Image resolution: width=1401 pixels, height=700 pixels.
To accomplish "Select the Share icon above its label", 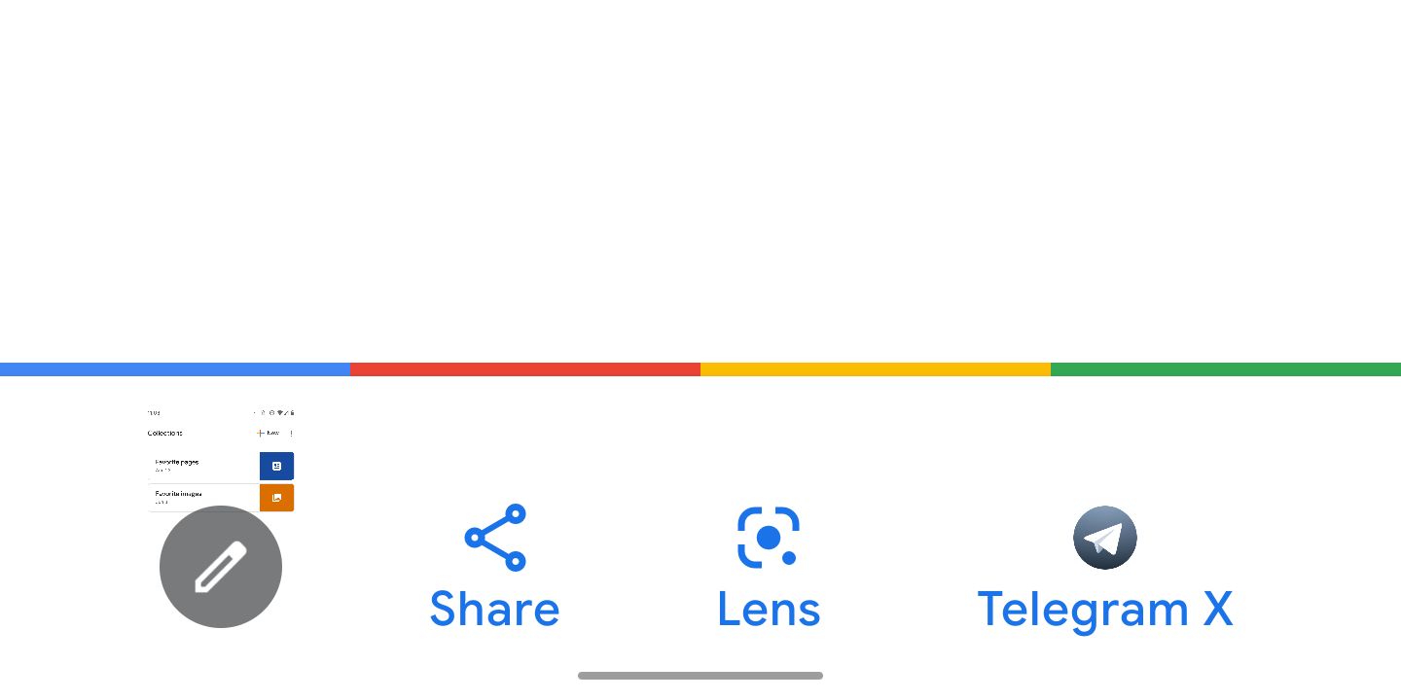I will pos(495,538).
